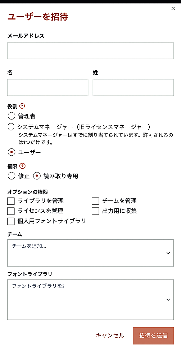Enable the 個人用フォントライブラリ checkbox

pos(11,221)
